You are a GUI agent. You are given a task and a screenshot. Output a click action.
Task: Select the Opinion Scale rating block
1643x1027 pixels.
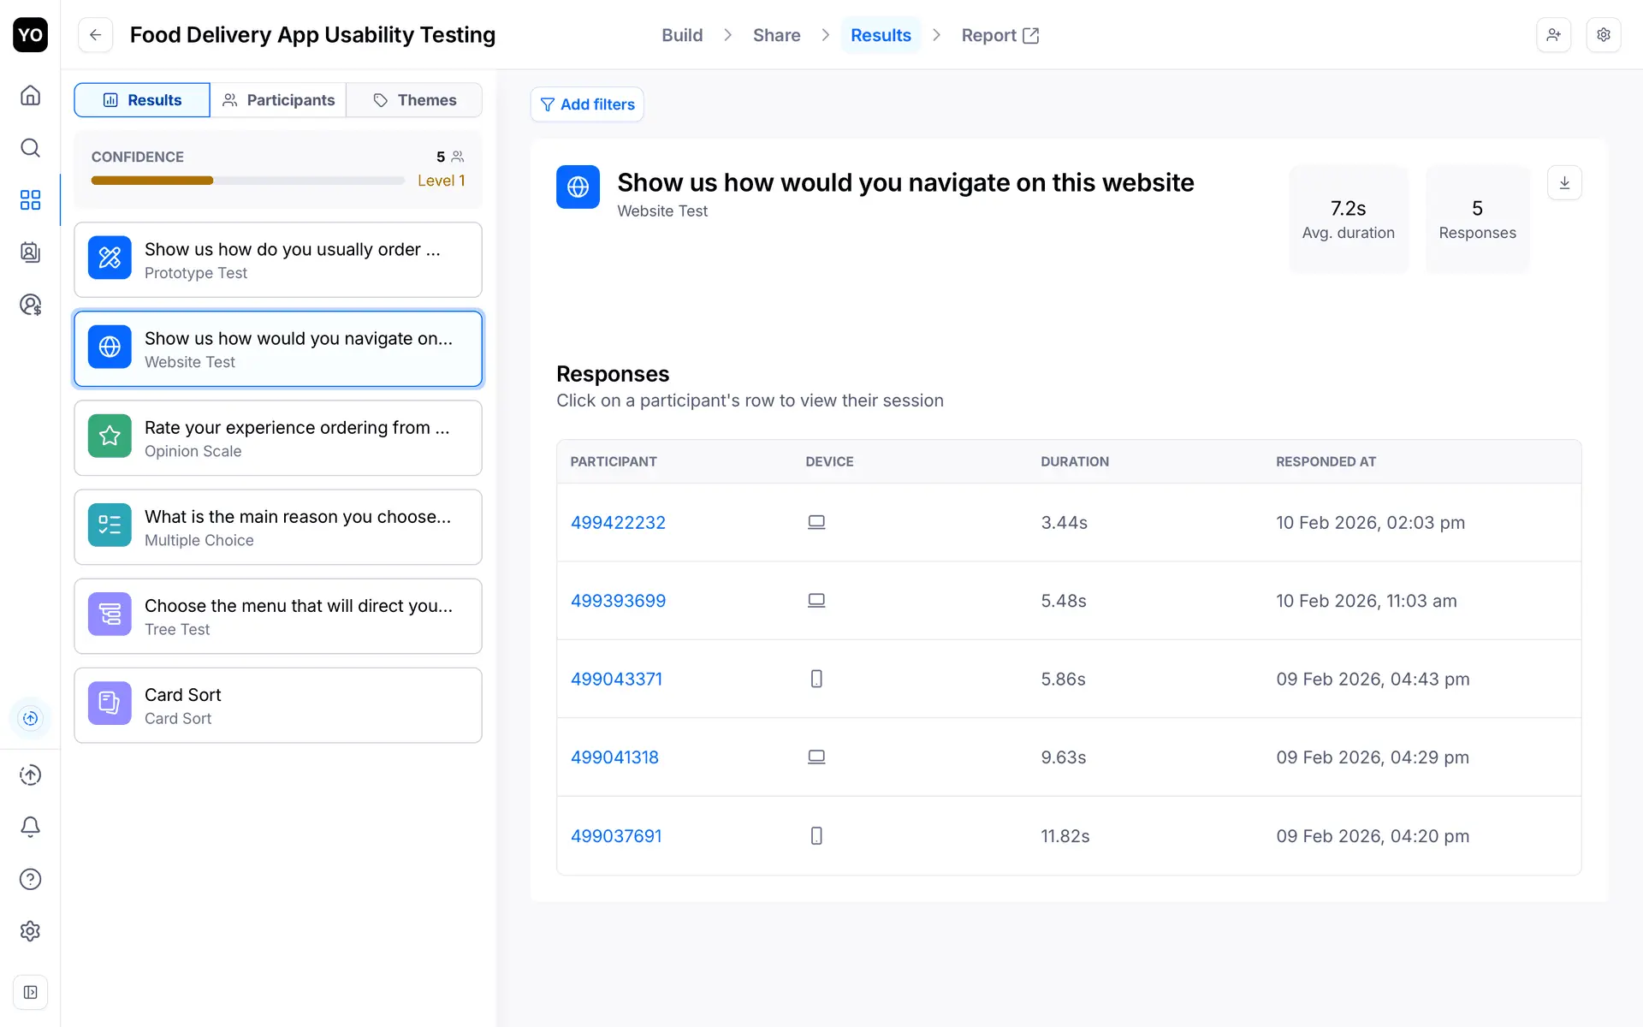(278, 438)
